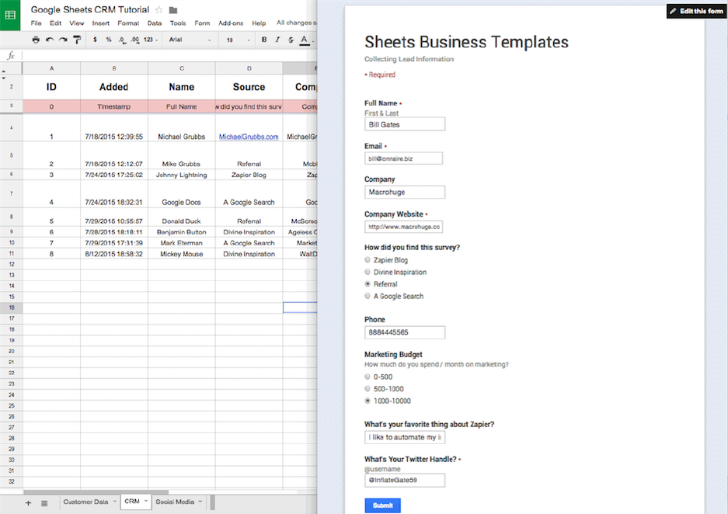Select column C header

point(182,68)
